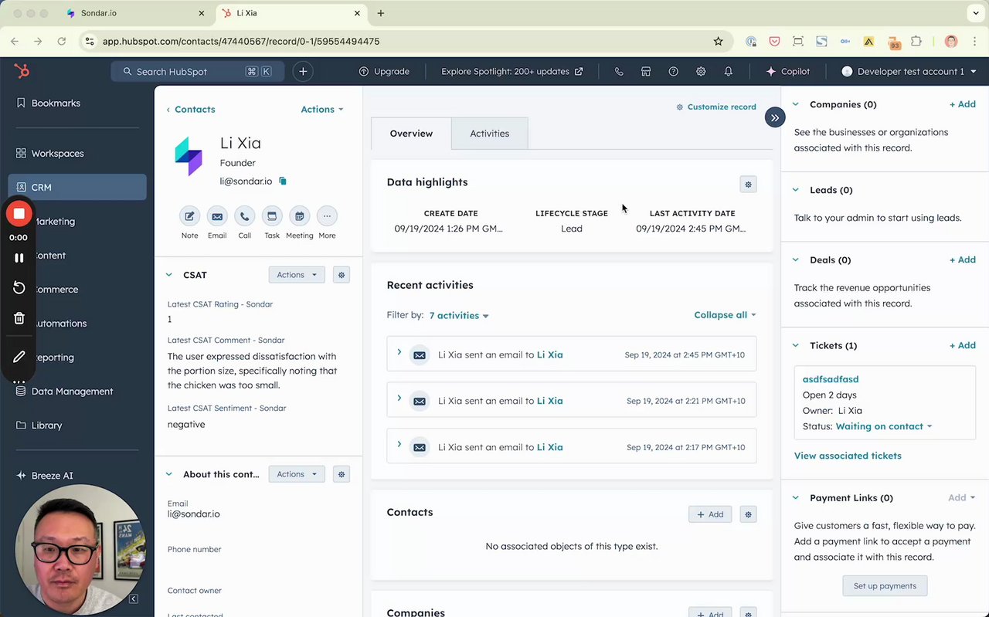Viewport: 989px width, 617px height.
Task: Compose an Email to this contact
Action: tap(217, 216)
